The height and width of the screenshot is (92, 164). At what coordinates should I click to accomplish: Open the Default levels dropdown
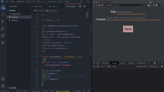point(142,66)
